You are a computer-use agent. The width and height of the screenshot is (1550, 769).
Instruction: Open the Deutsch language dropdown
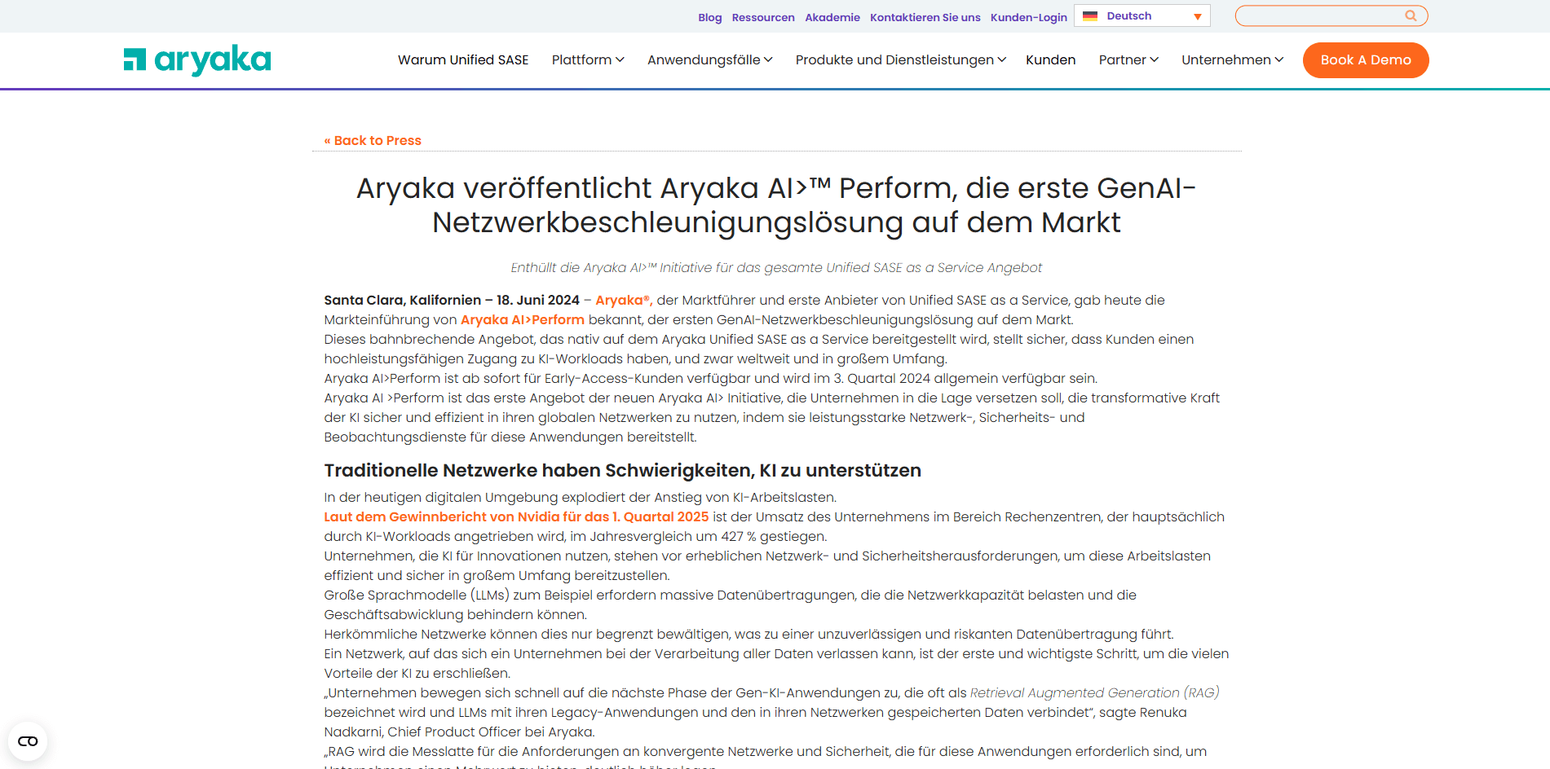[x=1142, y=16]
